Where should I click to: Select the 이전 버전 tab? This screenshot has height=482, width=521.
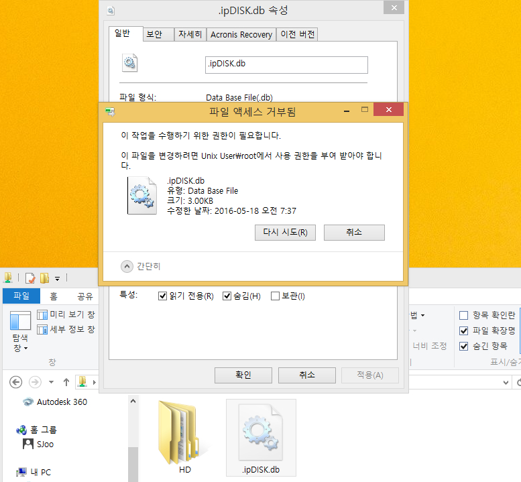(x=298, y=35)
